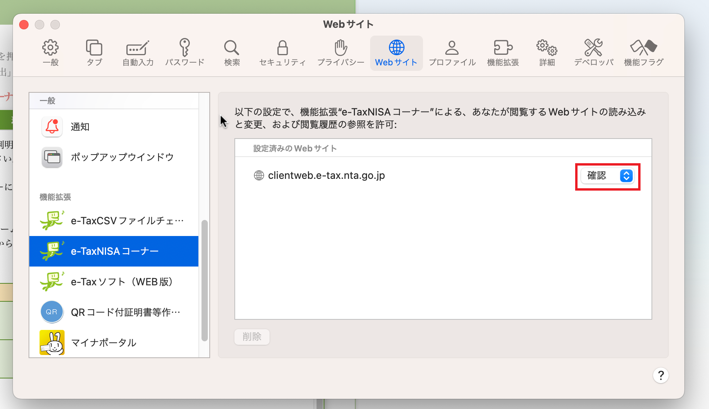Screen dimensions: 709x409
Task: Open the タブ (Tabs) preferences icon
Action: tap(94, 48)
